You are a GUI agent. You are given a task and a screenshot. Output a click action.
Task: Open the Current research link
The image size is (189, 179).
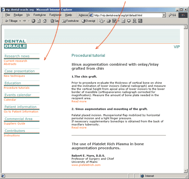pyautogui.click(x=15, y=61)
